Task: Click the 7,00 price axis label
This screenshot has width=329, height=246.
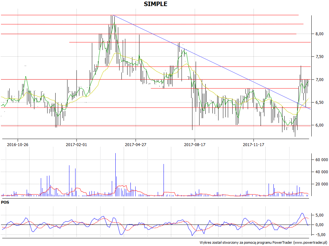Action: (319, 80)
